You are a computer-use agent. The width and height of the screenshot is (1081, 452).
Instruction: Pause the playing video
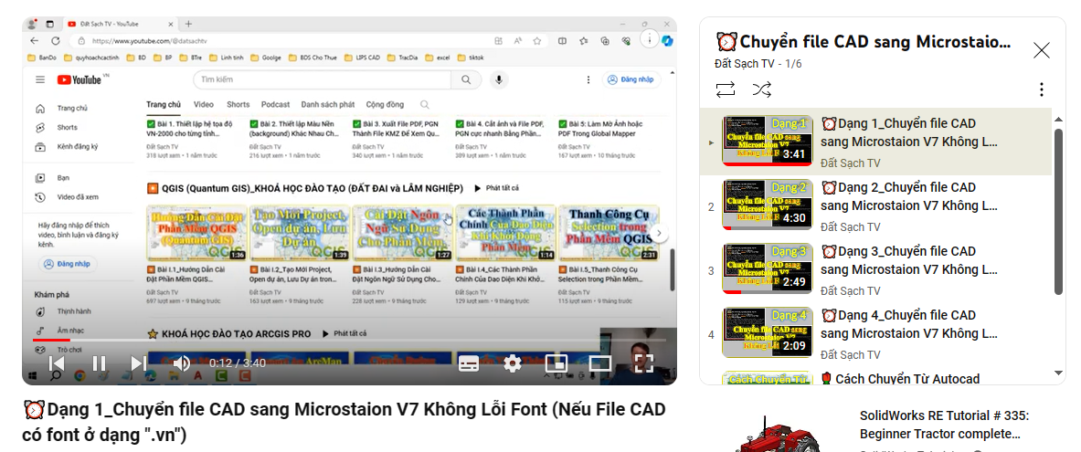pos(100,363)
